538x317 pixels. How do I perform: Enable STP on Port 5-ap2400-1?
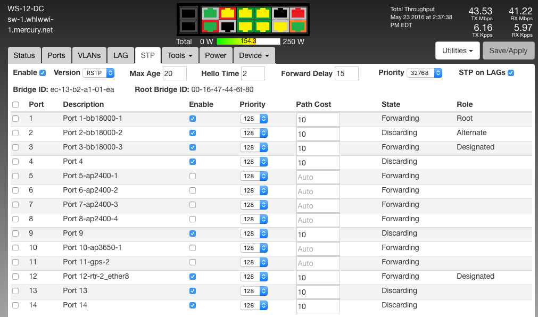pos(193,176)
